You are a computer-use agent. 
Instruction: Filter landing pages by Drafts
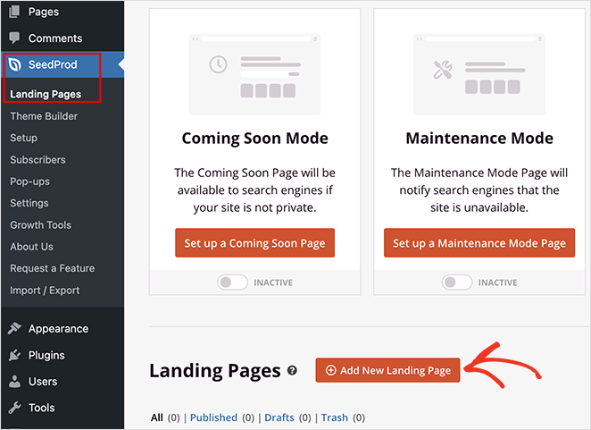coord(280,417)
